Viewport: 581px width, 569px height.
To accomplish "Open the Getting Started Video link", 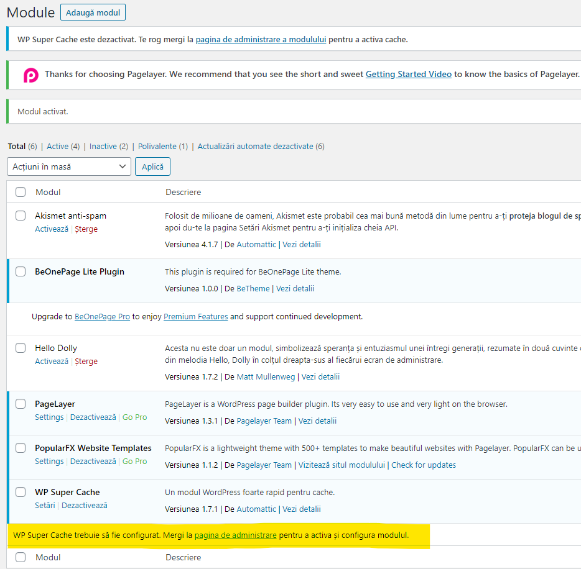I will (x=408, y=75).
